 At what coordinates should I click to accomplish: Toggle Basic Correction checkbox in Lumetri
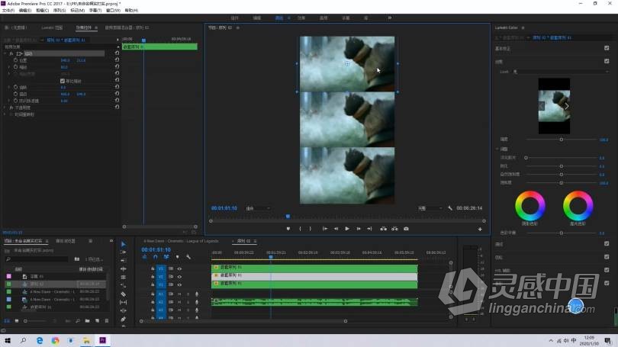point(607,48)
